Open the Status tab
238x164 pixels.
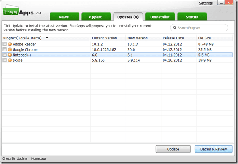click(x=192, y=17)
